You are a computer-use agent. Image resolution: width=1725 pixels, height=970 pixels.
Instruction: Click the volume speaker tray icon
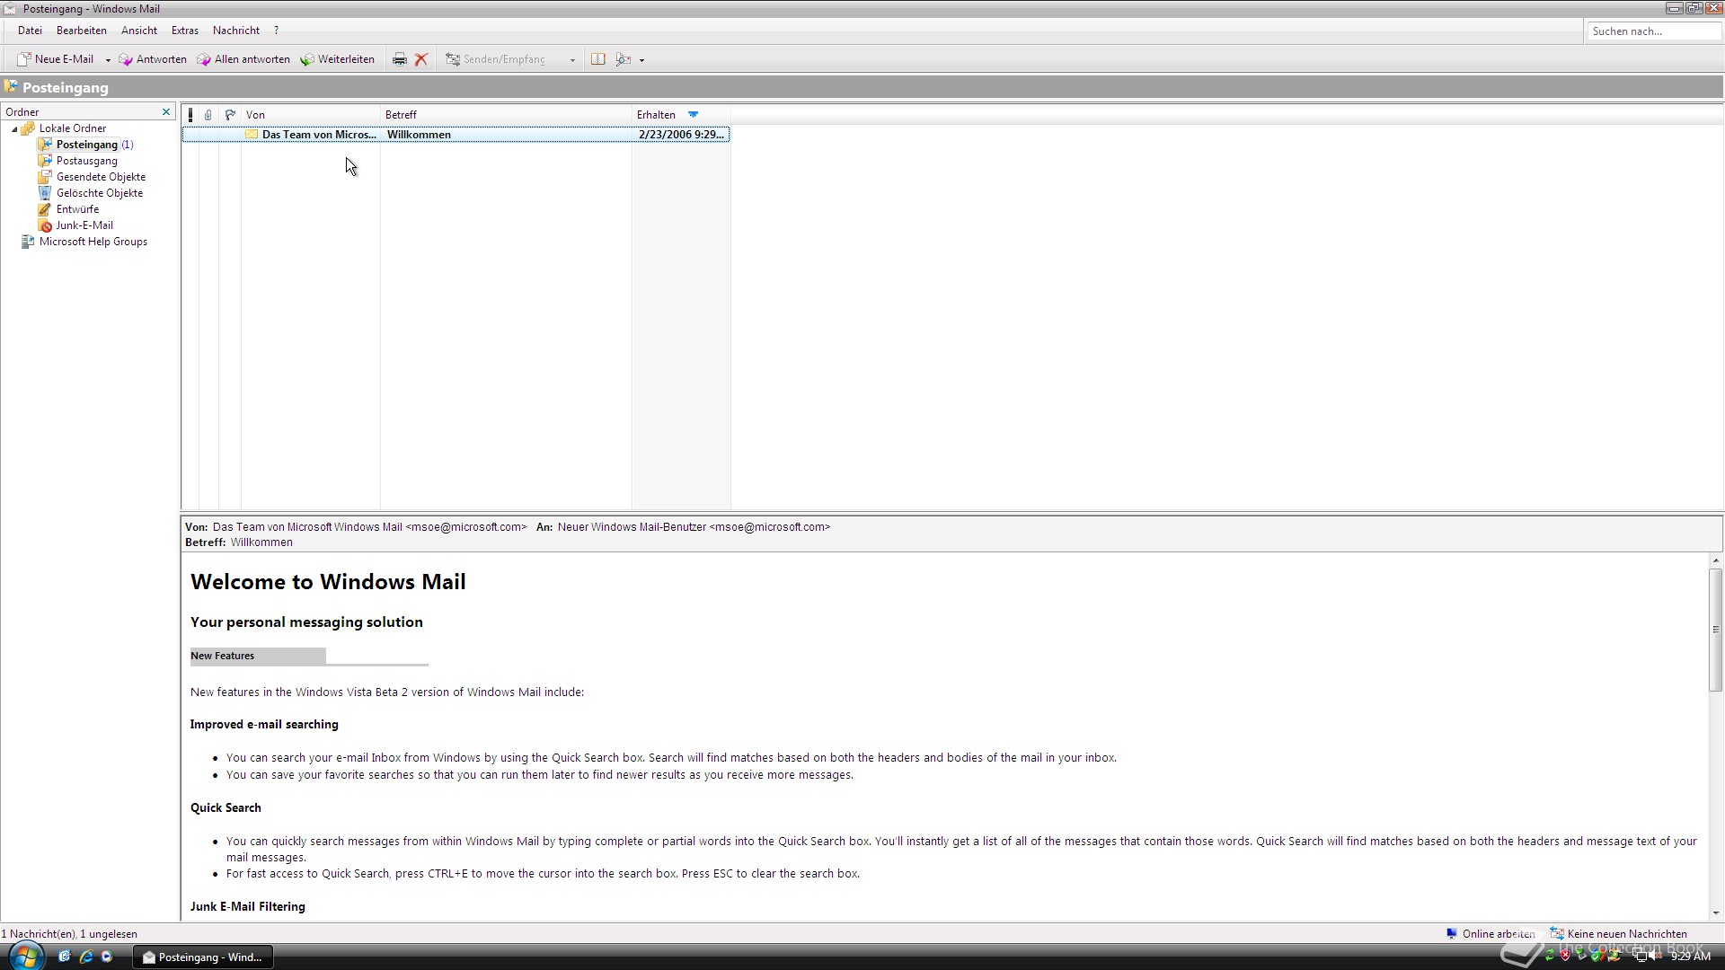tap(1656, 957)
